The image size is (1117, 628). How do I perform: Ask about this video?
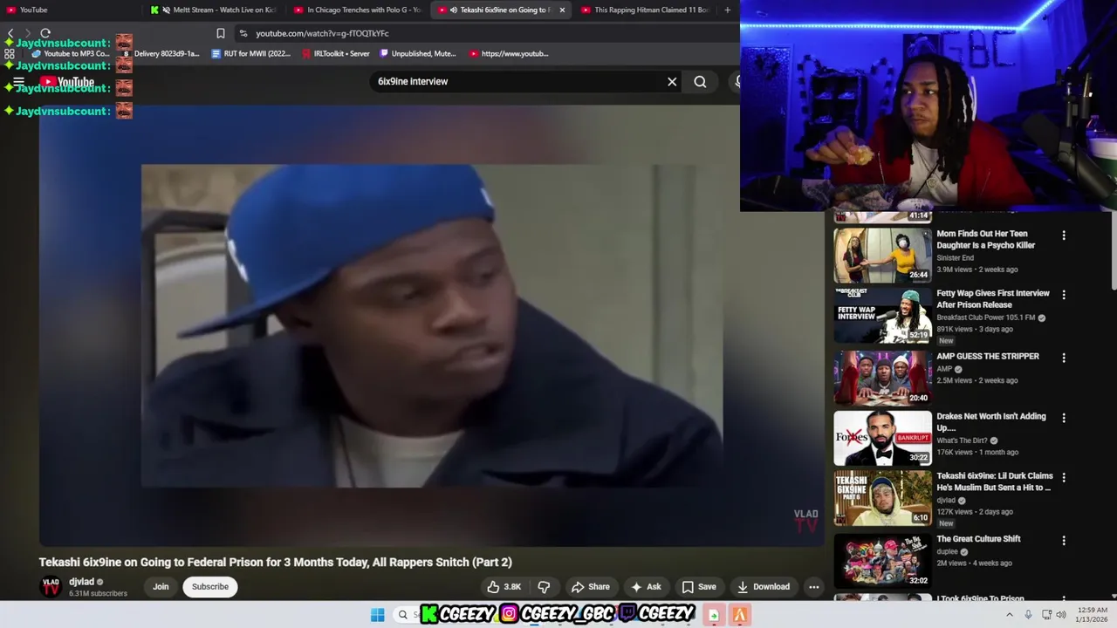coord(646,586)
